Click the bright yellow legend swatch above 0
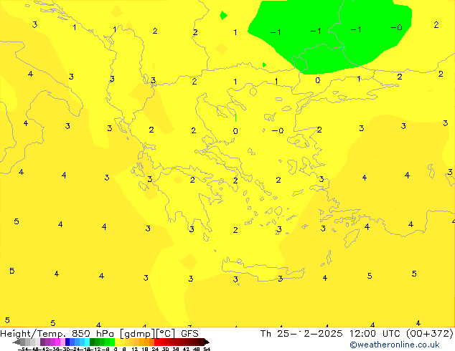The image size is (455, 351). pyautogui.click(x=118, y=342)
